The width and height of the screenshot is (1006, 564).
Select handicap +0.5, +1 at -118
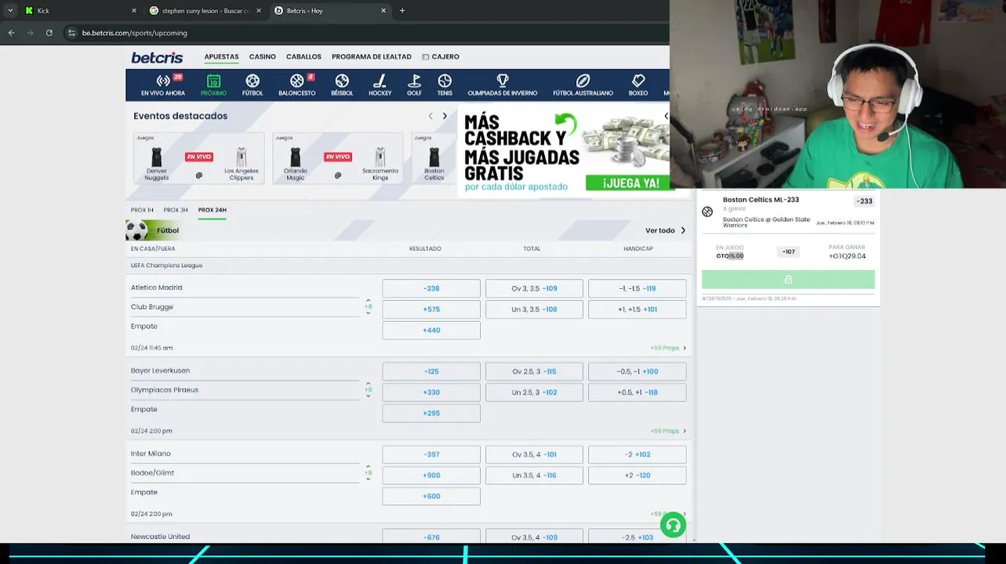[637, 392]
